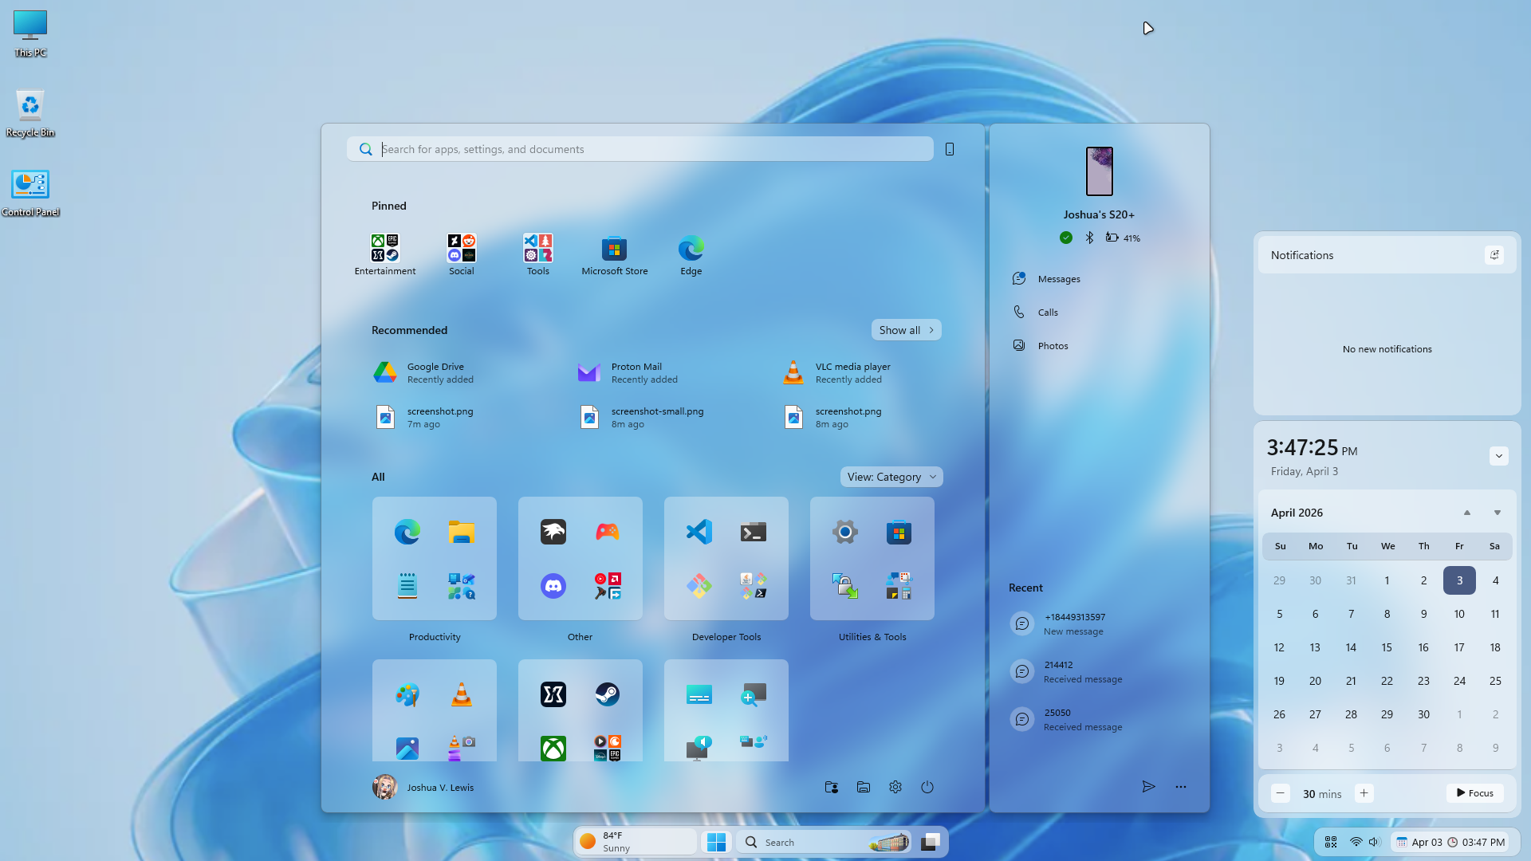1531x861 pixels.
Task: Launch Steam from the category grid
Action: point(607,694)
